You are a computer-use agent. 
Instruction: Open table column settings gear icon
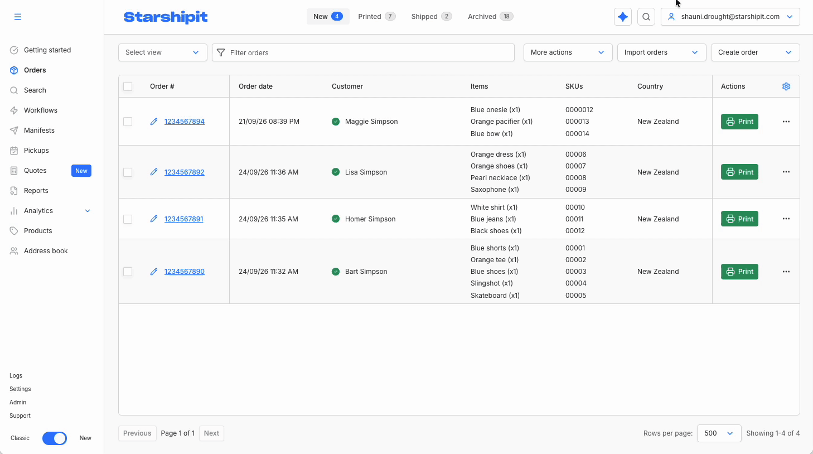(x=786, y=86)
